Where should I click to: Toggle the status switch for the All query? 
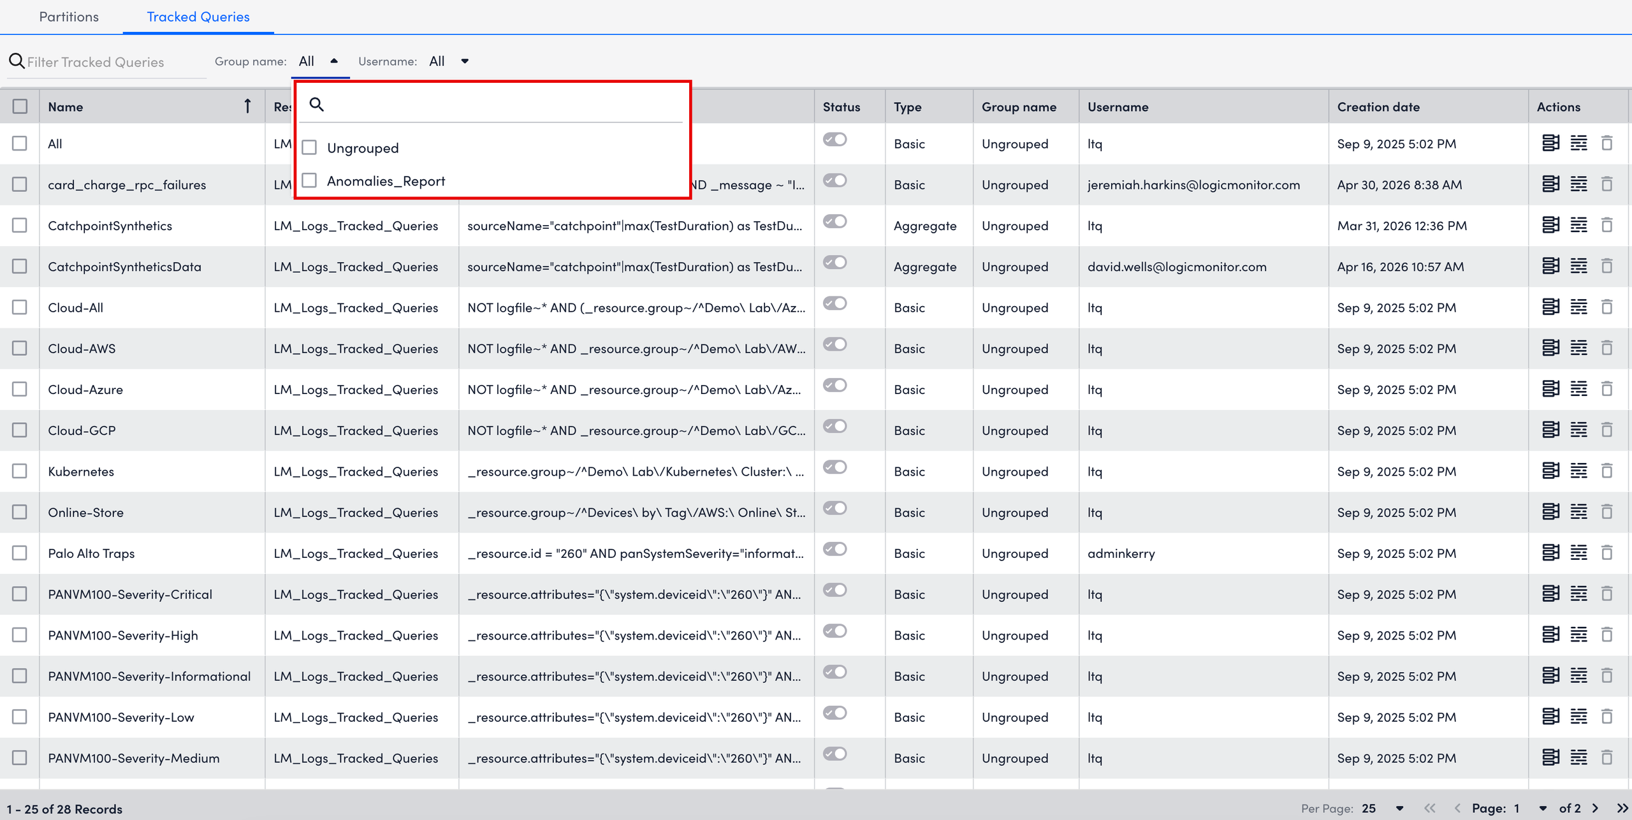click(834, 139)
